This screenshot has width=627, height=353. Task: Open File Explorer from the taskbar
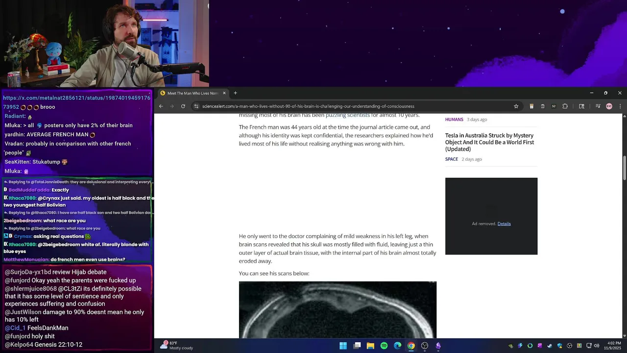point(370,346)
